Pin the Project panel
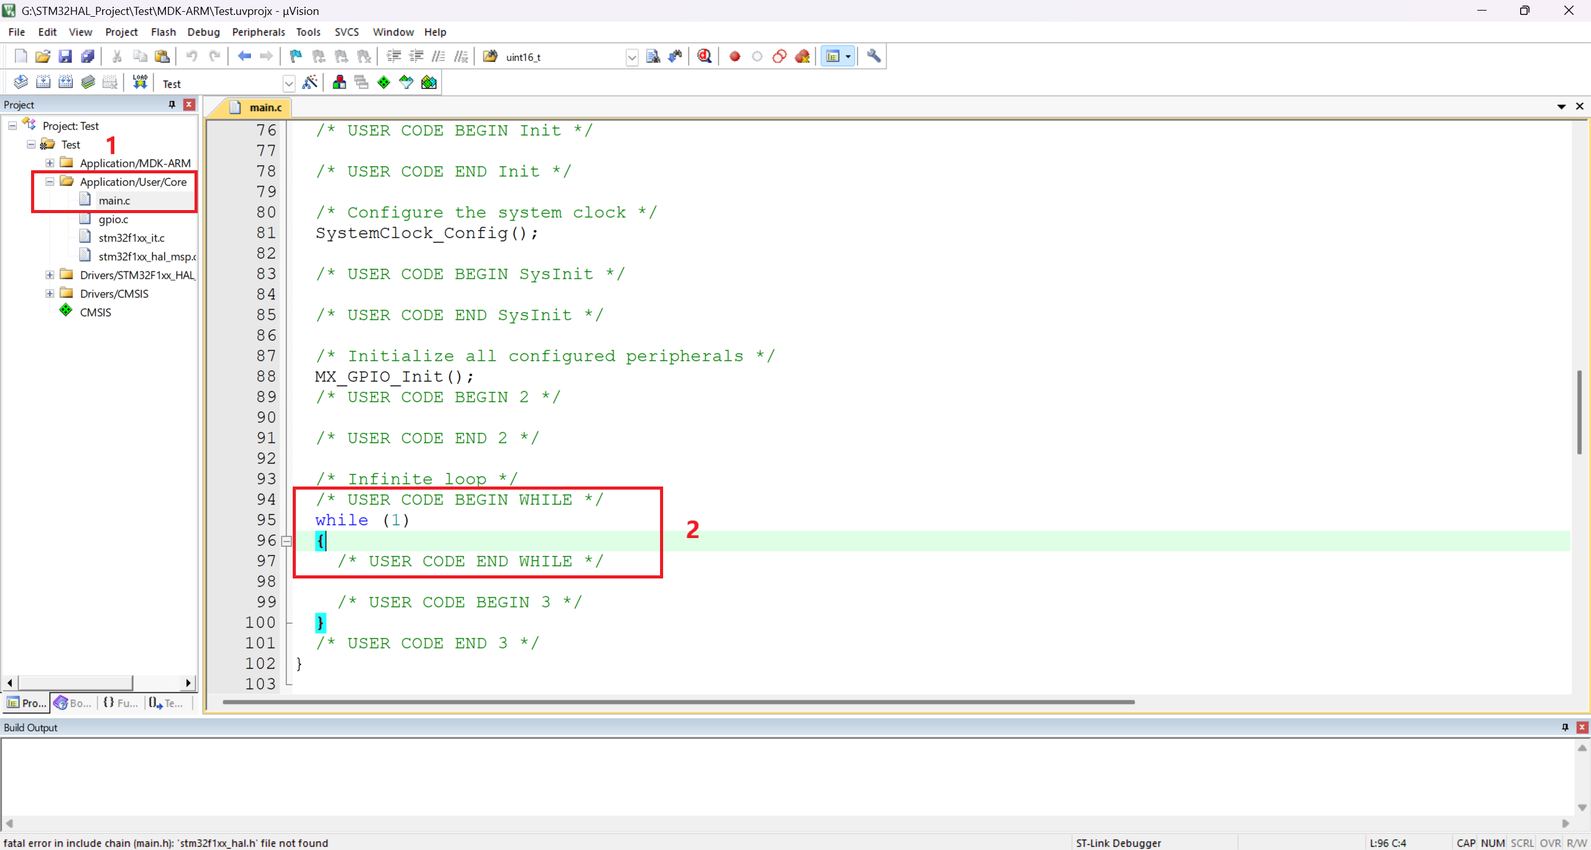Viewport: 1591px width, 850px height. pyautogui.click(x=172, y=104)
